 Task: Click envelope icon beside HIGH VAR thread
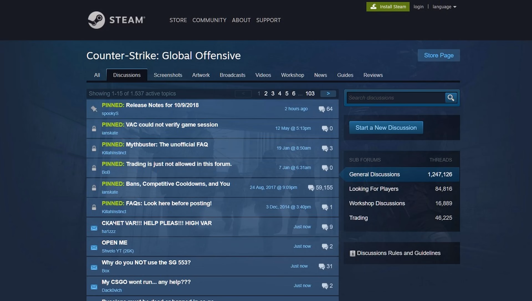coord(94,228)
